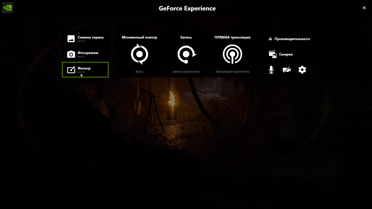
Task: Click the Запись heading text
Action: click(186, 37)
